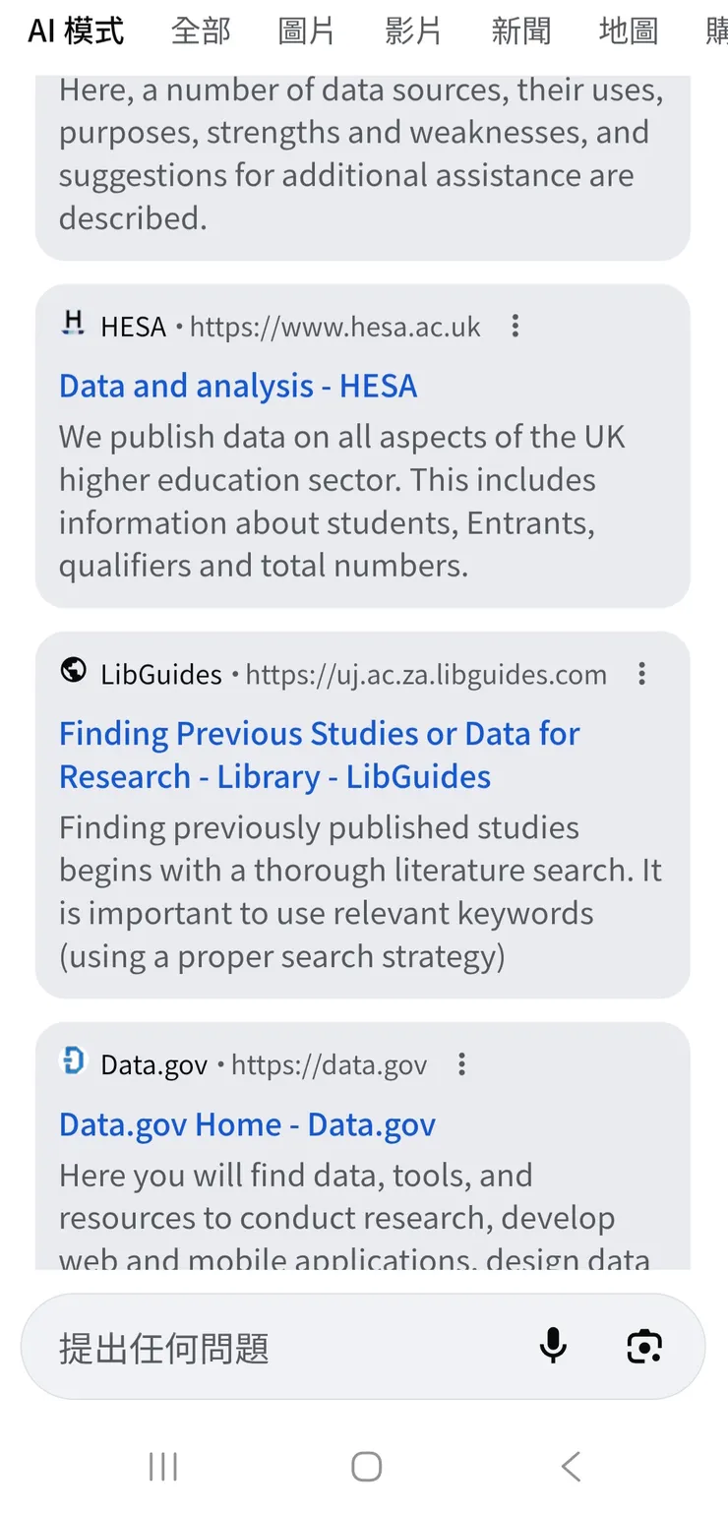Switch to the 全部 tab
This screenshot has height=1513, width=728.
(201, 31)
